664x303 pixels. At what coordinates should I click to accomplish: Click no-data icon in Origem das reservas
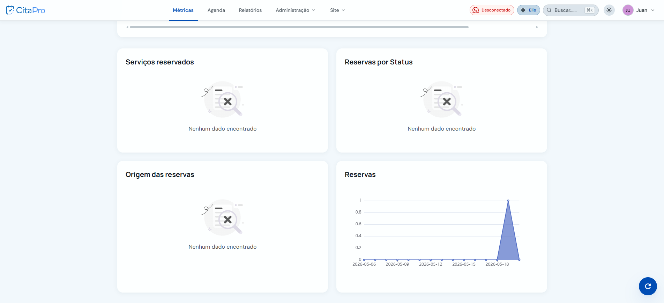pyautogui.click(x=222, y=217)
